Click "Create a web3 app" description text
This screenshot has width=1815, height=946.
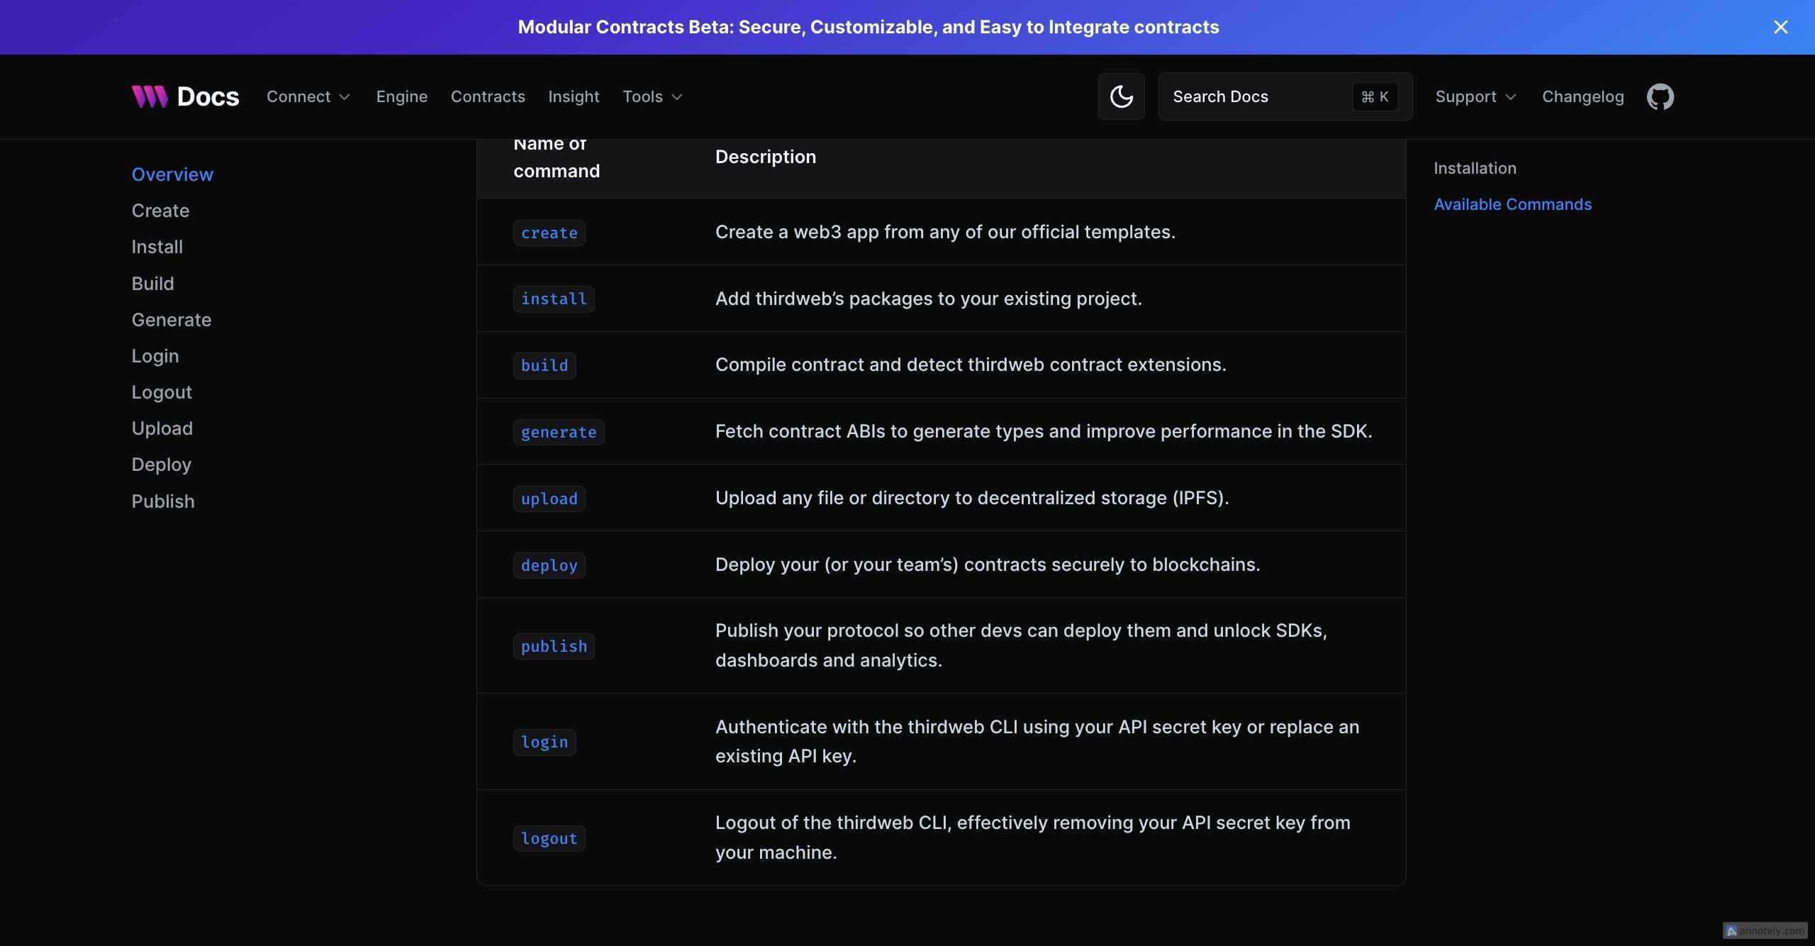[945, 232]
